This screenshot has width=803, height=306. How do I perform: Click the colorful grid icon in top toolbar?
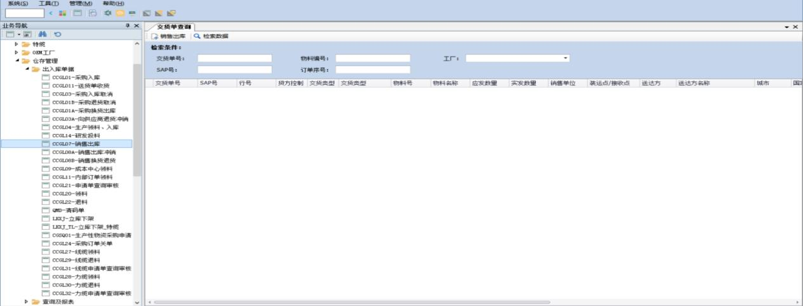click(62, 13)
